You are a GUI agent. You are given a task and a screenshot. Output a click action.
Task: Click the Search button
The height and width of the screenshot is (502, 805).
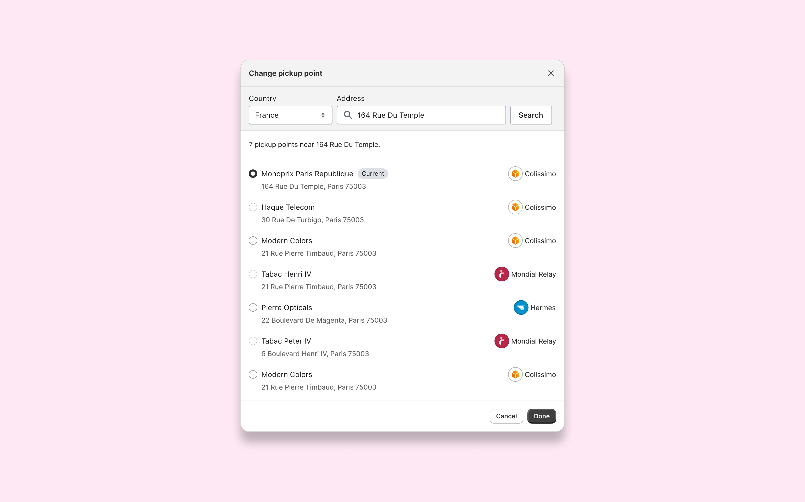pyautogui.click(x=531, y=115)
